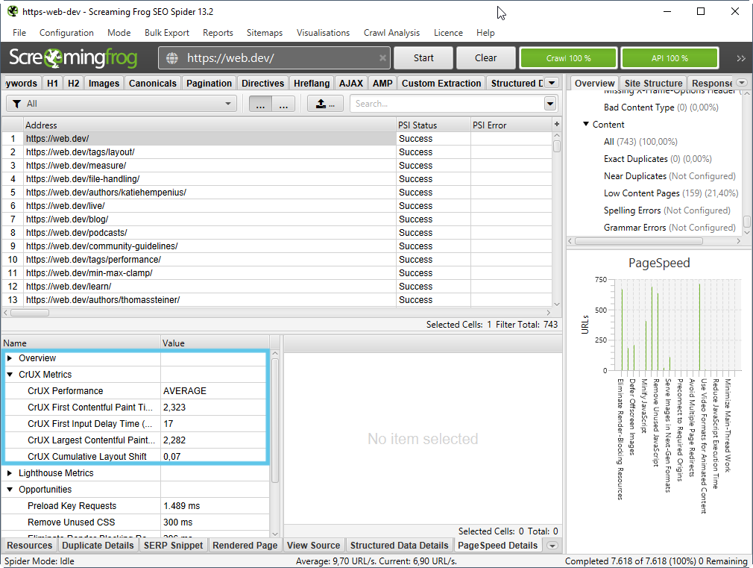Open the SERP Snippet tab

point(173,546)
